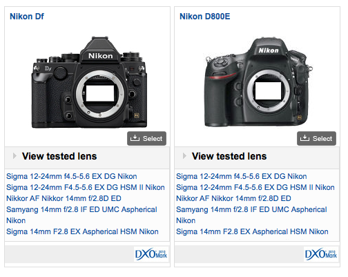Image resolution: width=348 pixels, height=277 pixels.
Task: Select the Nikon D800E camera
Action: point(316,138)
